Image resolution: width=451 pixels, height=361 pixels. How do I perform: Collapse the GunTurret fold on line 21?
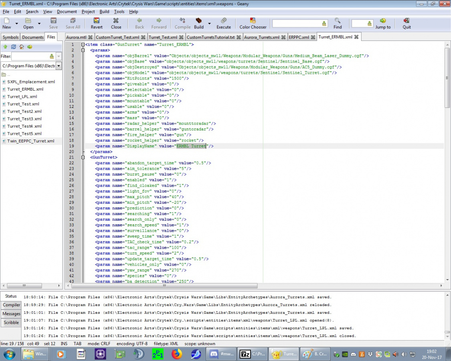pyautogui.click(x=83, y=157)
